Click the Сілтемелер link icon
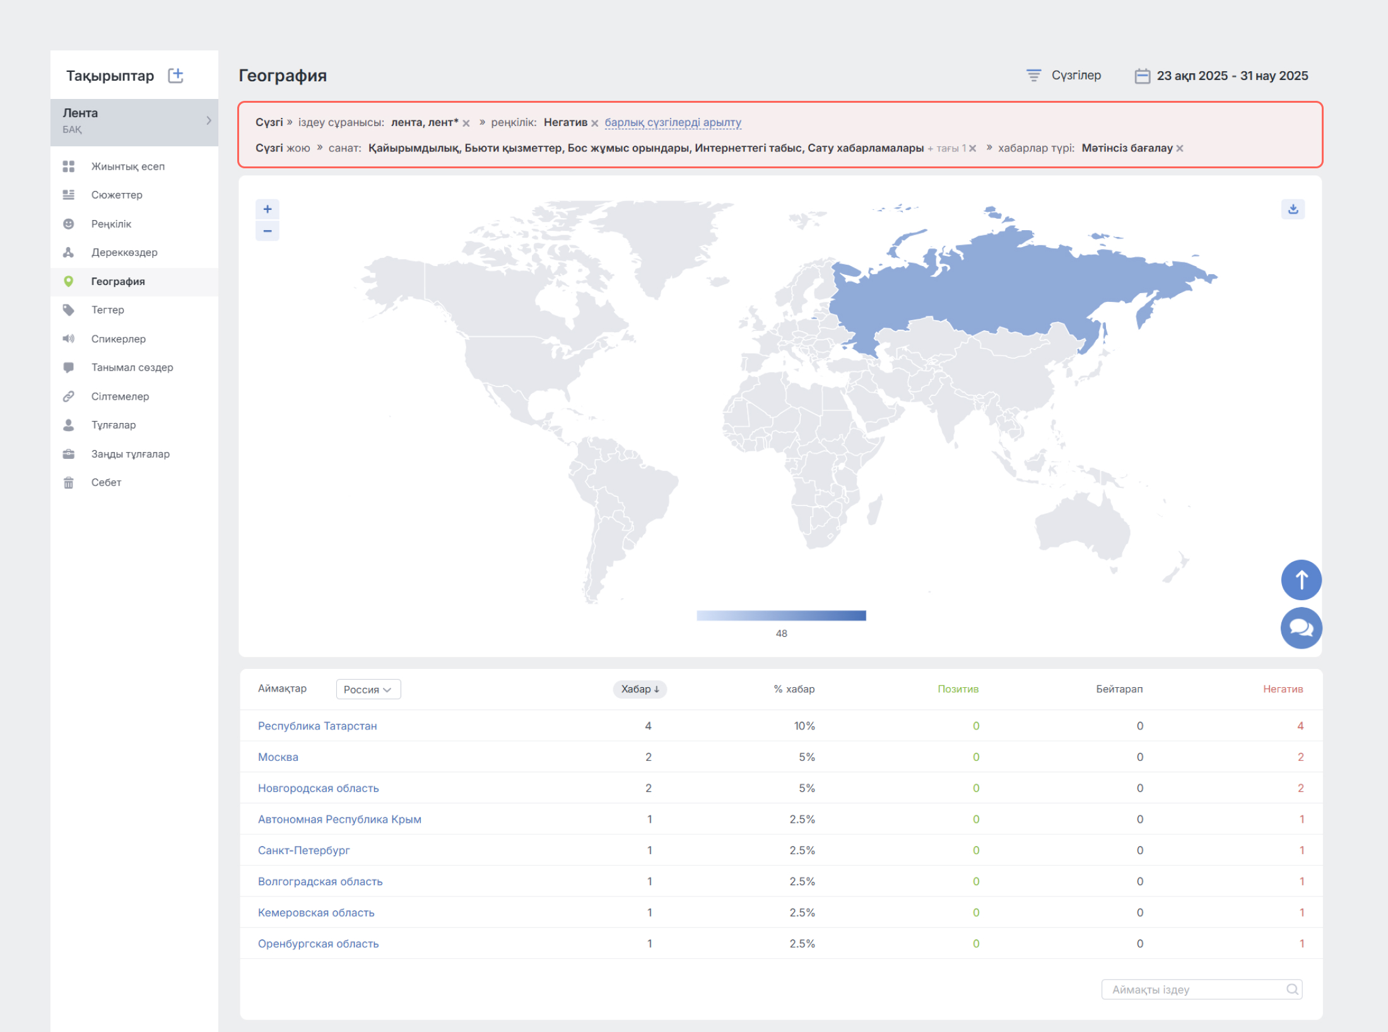 pyautogui.click(x=68, y=396)
